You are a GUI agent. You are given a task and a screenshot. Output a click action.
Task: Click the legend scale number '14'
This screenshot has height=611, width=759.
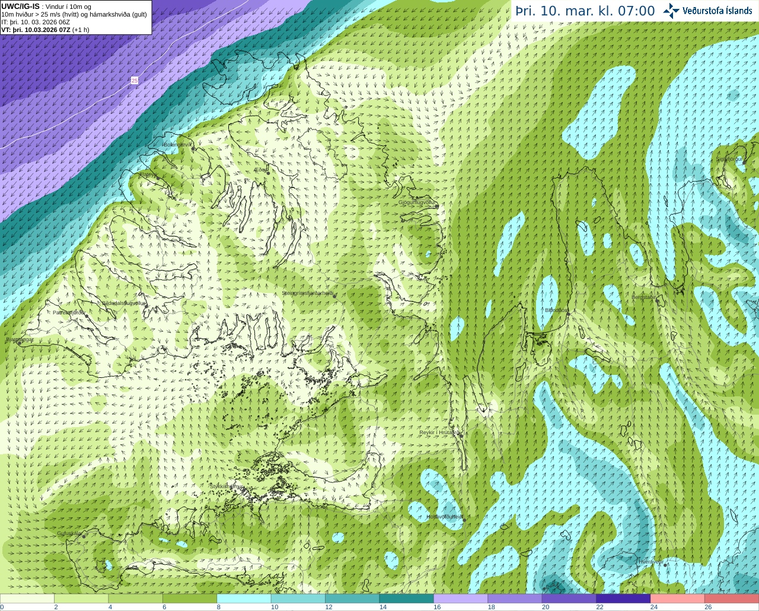[383, 607]
